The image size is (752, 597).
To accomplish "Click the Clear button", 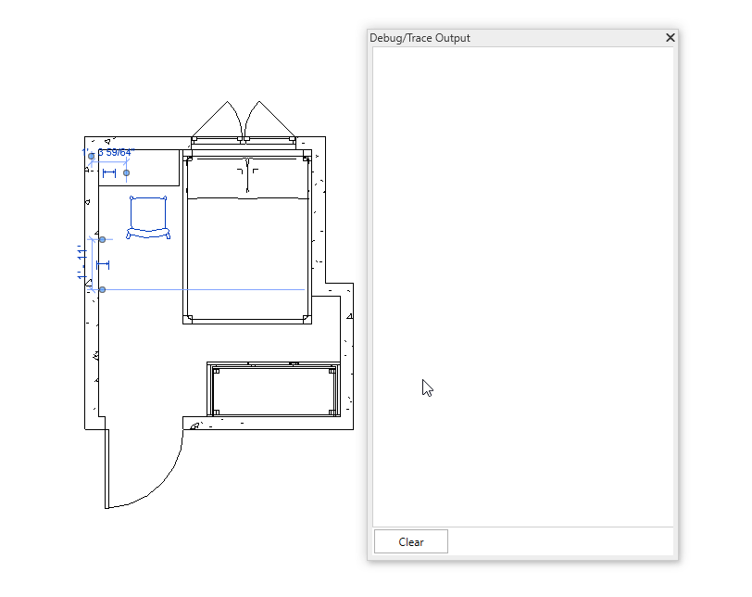I will [410, 542].
